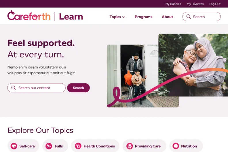The image size is (228, 152).
Task: Click the Search our content field
Action: click(37, 88)
